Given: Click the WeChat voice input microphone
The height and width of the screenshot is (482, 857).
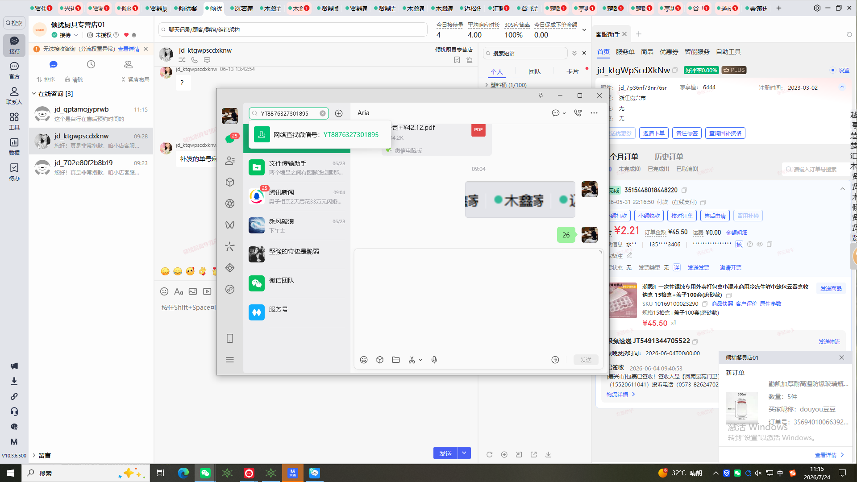Looking at the screenshot, I should pos(434,360).
